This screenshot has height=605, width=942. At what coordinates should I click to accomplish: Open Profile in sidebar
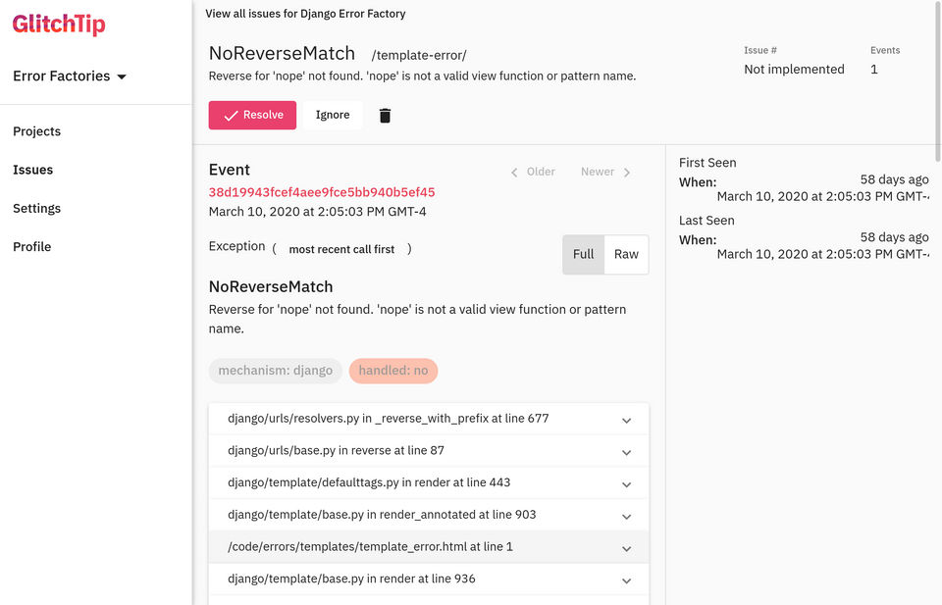(x=31, y=247)
